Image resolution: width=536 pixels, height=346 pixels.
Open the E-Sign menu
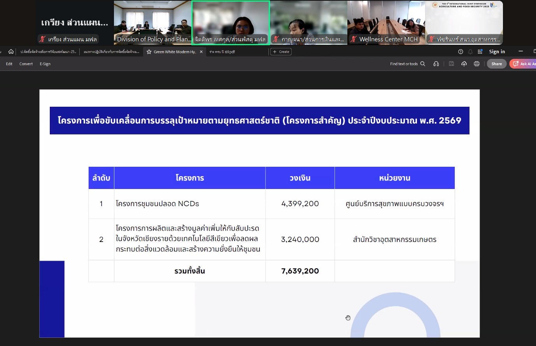[45, 64]
